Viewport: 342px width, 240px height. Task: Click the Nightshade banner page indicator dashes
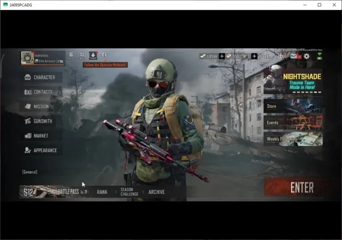(x=307, y=93)
